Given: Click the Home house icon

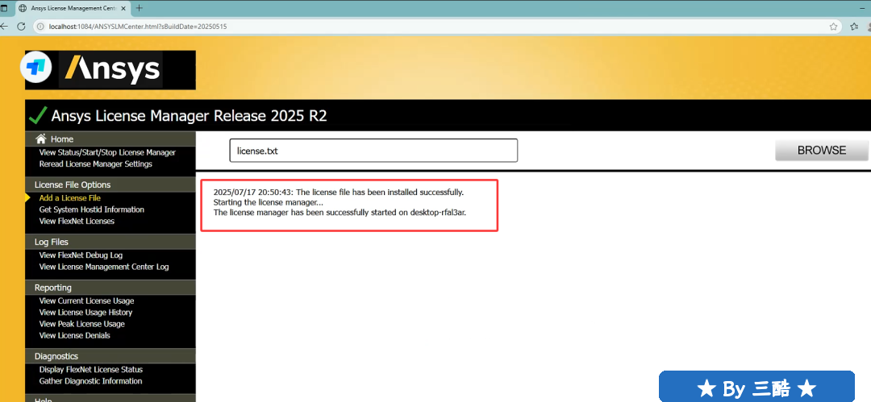Looking at the screenshot, I should (40, 139).
